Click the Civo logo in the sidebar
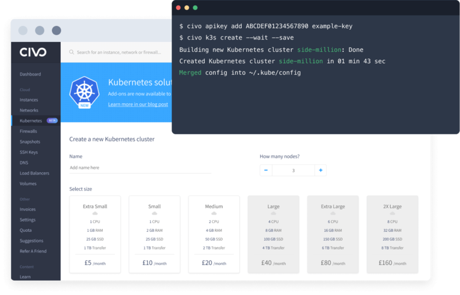Image resolution: width=460 pixels, height=295 pixels. (x=33, y=52)
